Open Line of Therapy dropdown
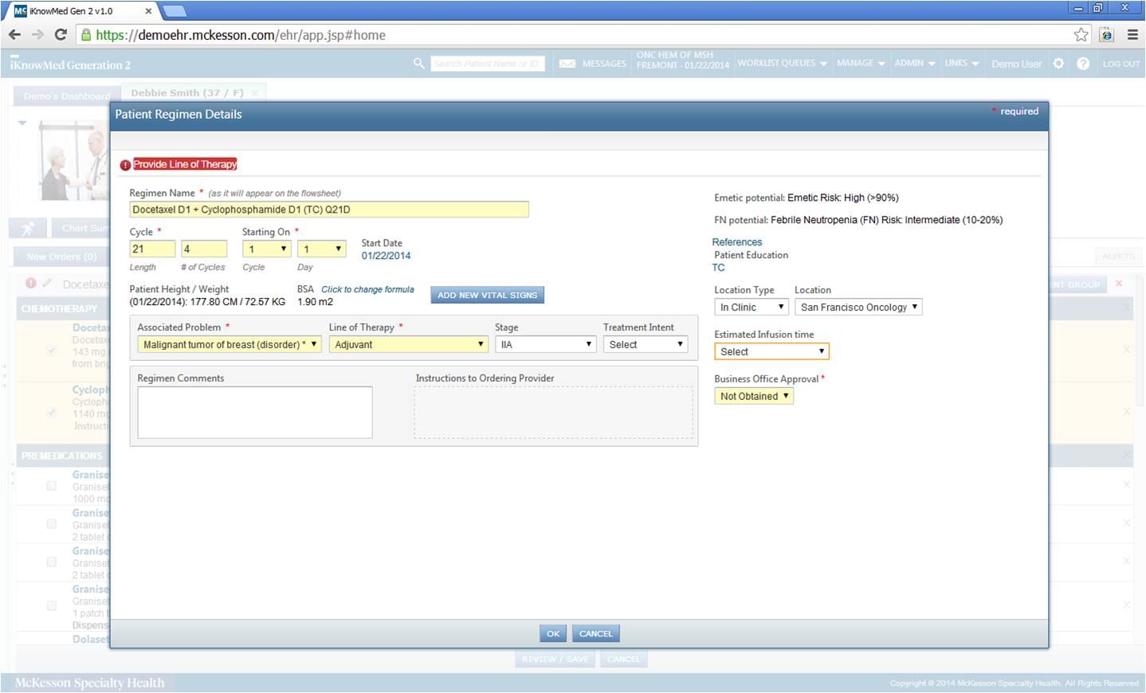The height and width of the screenshot is (693, 1146). tap(408, 345)
